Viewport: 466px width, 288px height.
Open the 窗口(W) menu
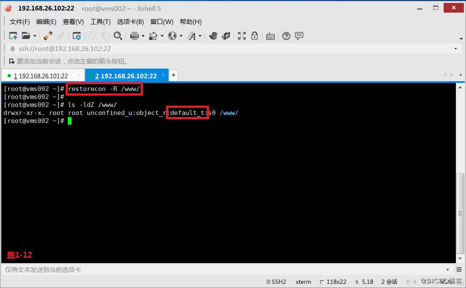(162, 22)
